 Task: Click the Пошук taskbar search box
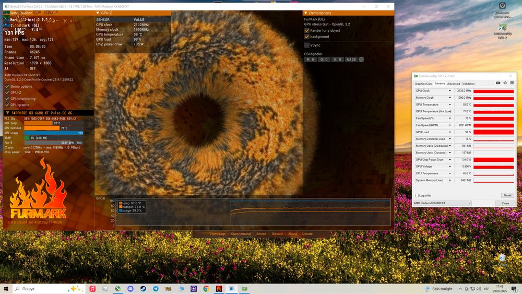click(49, 289)
